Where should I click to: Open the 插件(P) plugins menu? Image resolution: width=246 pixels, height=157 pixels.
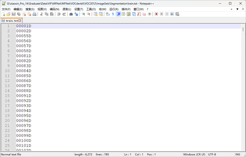click(x=126, y=9)
